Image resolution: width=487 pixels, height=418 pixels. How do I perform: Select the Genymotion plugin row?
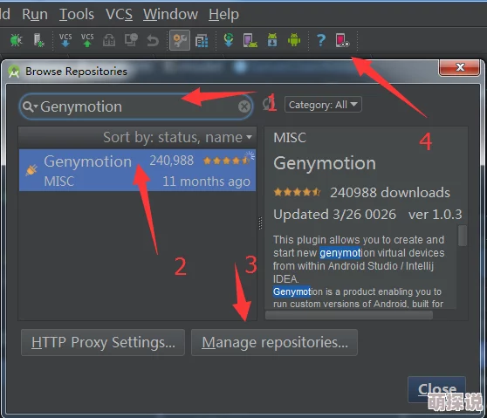[x=137, y=170]
